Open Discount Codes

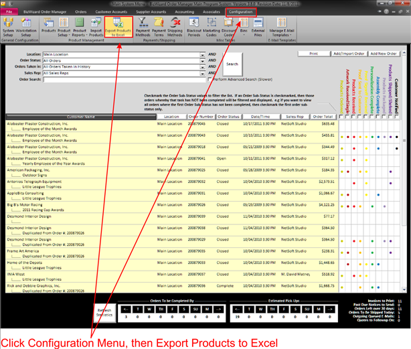(229, 27)
